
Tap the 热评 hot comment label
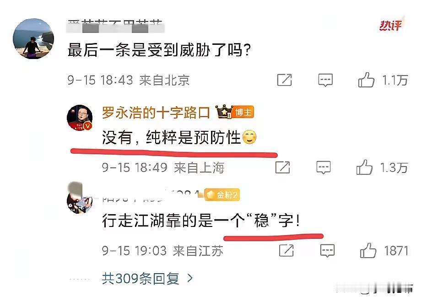click(x=390, y=26)
